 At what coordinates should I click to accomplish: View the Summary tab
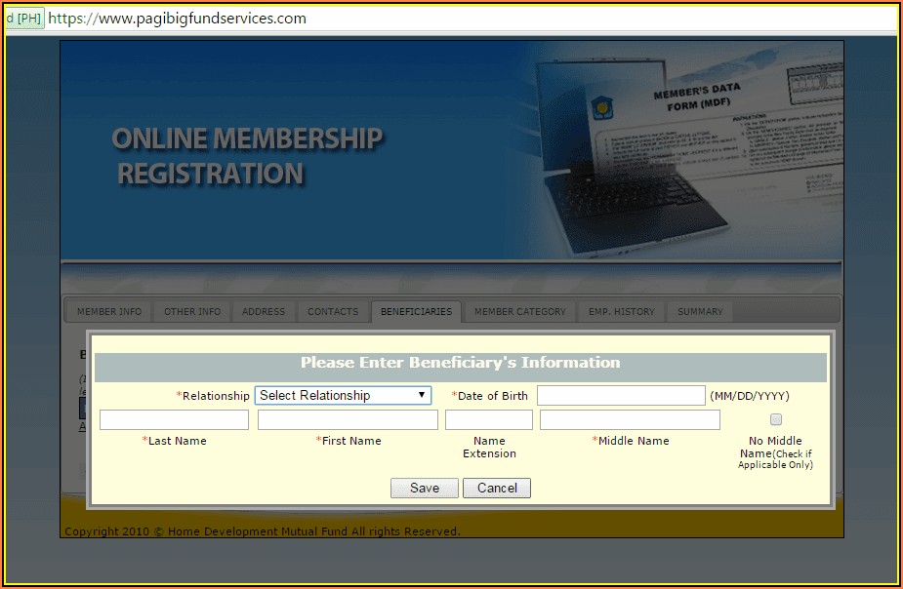tap(700, 312)
